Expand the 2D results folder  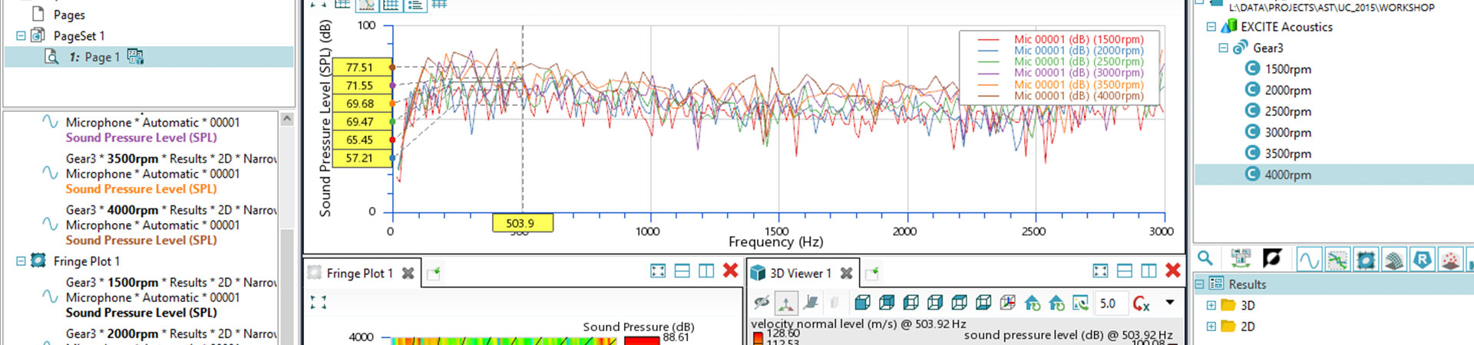[x=1211, y=327]
